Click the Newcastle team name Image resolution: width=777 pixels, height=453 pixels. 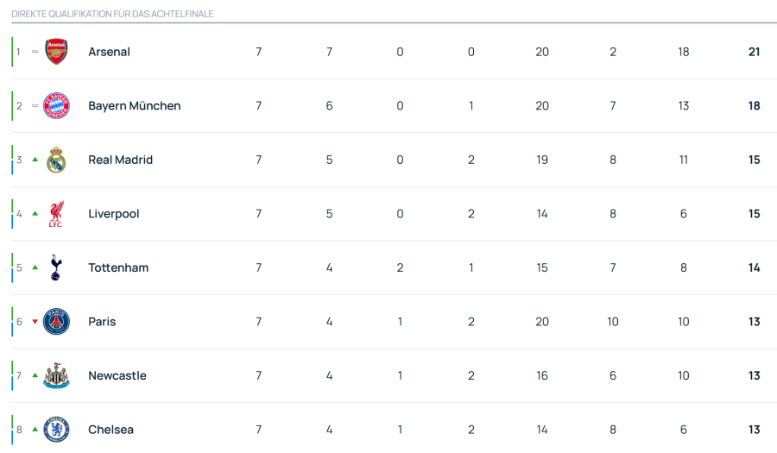pyautogui.click(x=117, y=375)
